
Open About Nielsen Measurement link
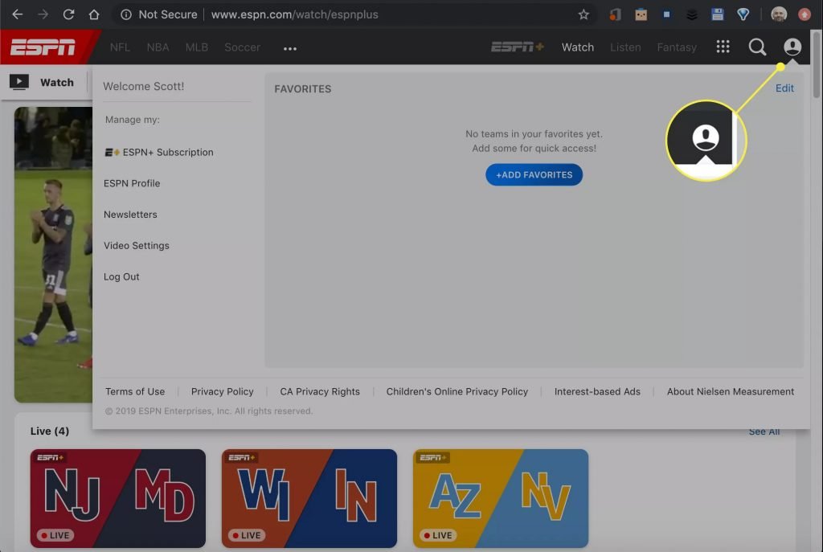pyautogui.click(x=730, y=391)
